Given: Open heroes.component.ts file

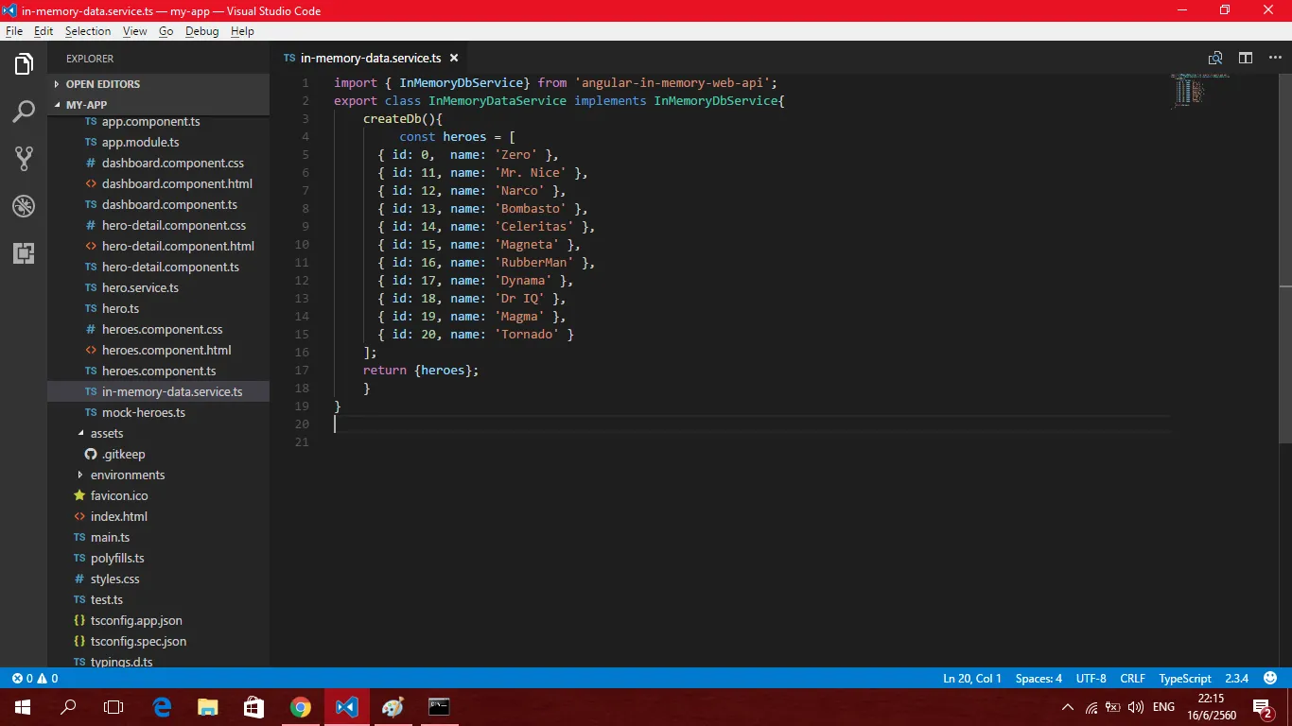Looking at the screenshot, I should point(159,372).
